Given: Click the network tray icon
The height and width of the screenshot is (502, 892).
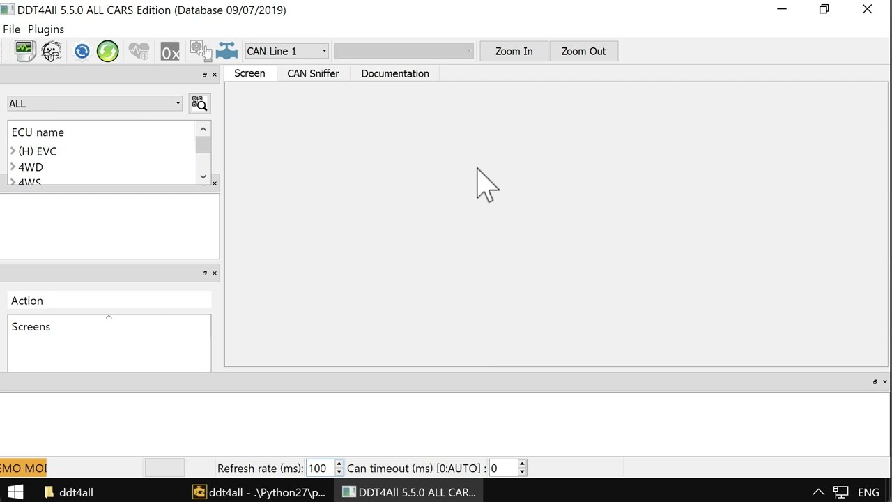Looking at the screenshot, I should [x=841, y=492].
